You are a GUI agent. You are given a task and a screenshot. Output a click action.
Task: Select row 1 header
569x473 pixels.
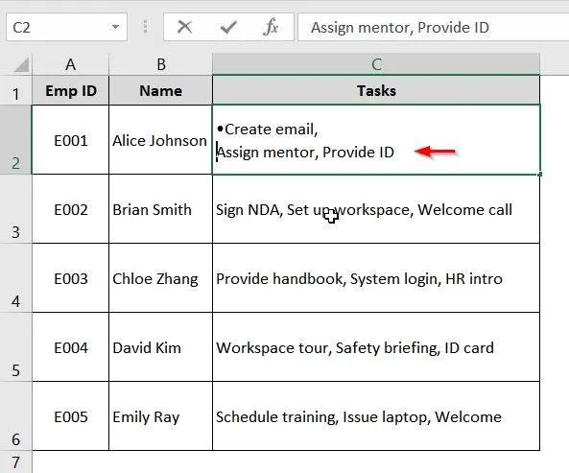(15, 90)
